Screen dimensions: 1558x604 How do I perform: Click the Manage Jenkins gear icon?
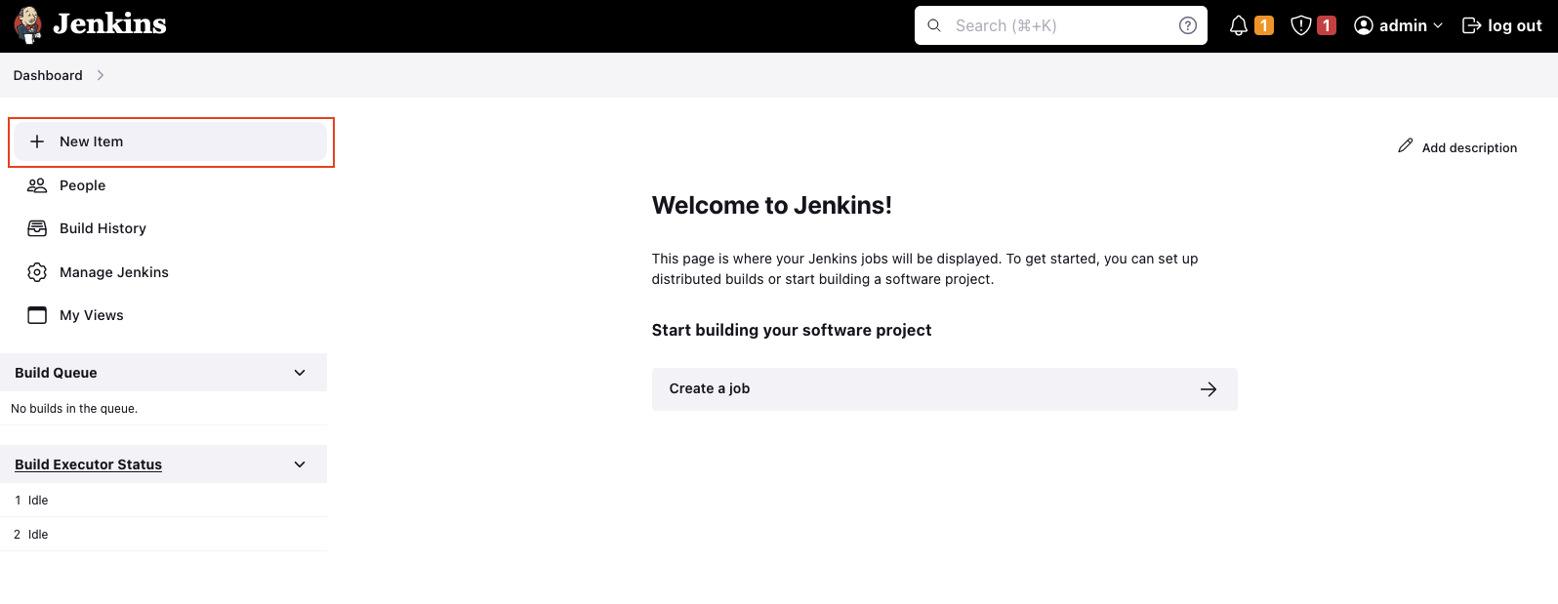37,272
